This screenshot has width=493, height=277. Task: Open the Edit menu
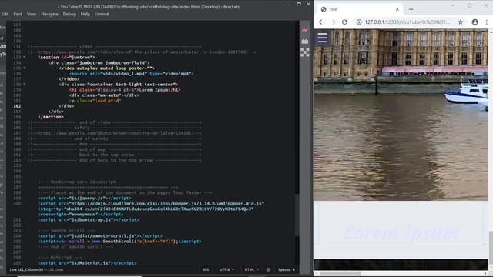[5, 14]
